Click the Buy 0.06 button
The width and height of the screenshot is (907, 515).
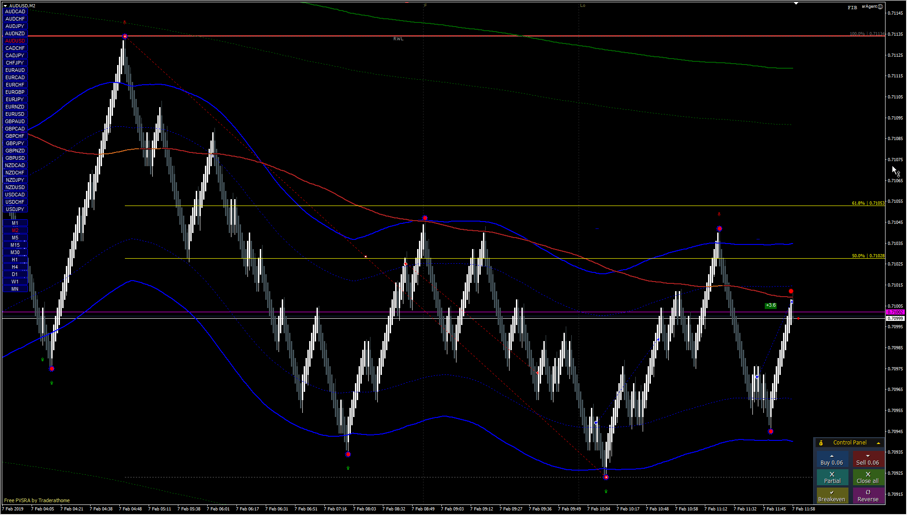pos(832,459)
